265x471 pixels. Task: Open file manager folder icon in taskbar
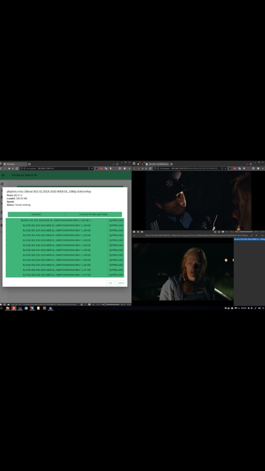8,308
